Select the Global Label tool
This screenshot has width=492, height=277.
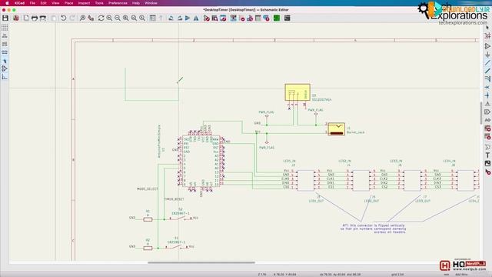tap(487, 112)
